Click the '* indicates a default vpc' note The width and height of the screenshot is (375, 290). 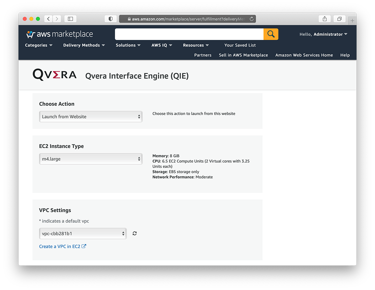[x=64, y=221]
